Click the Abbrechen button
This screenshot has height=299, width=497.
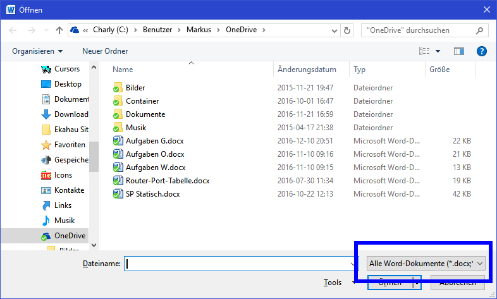pos(458,283)
